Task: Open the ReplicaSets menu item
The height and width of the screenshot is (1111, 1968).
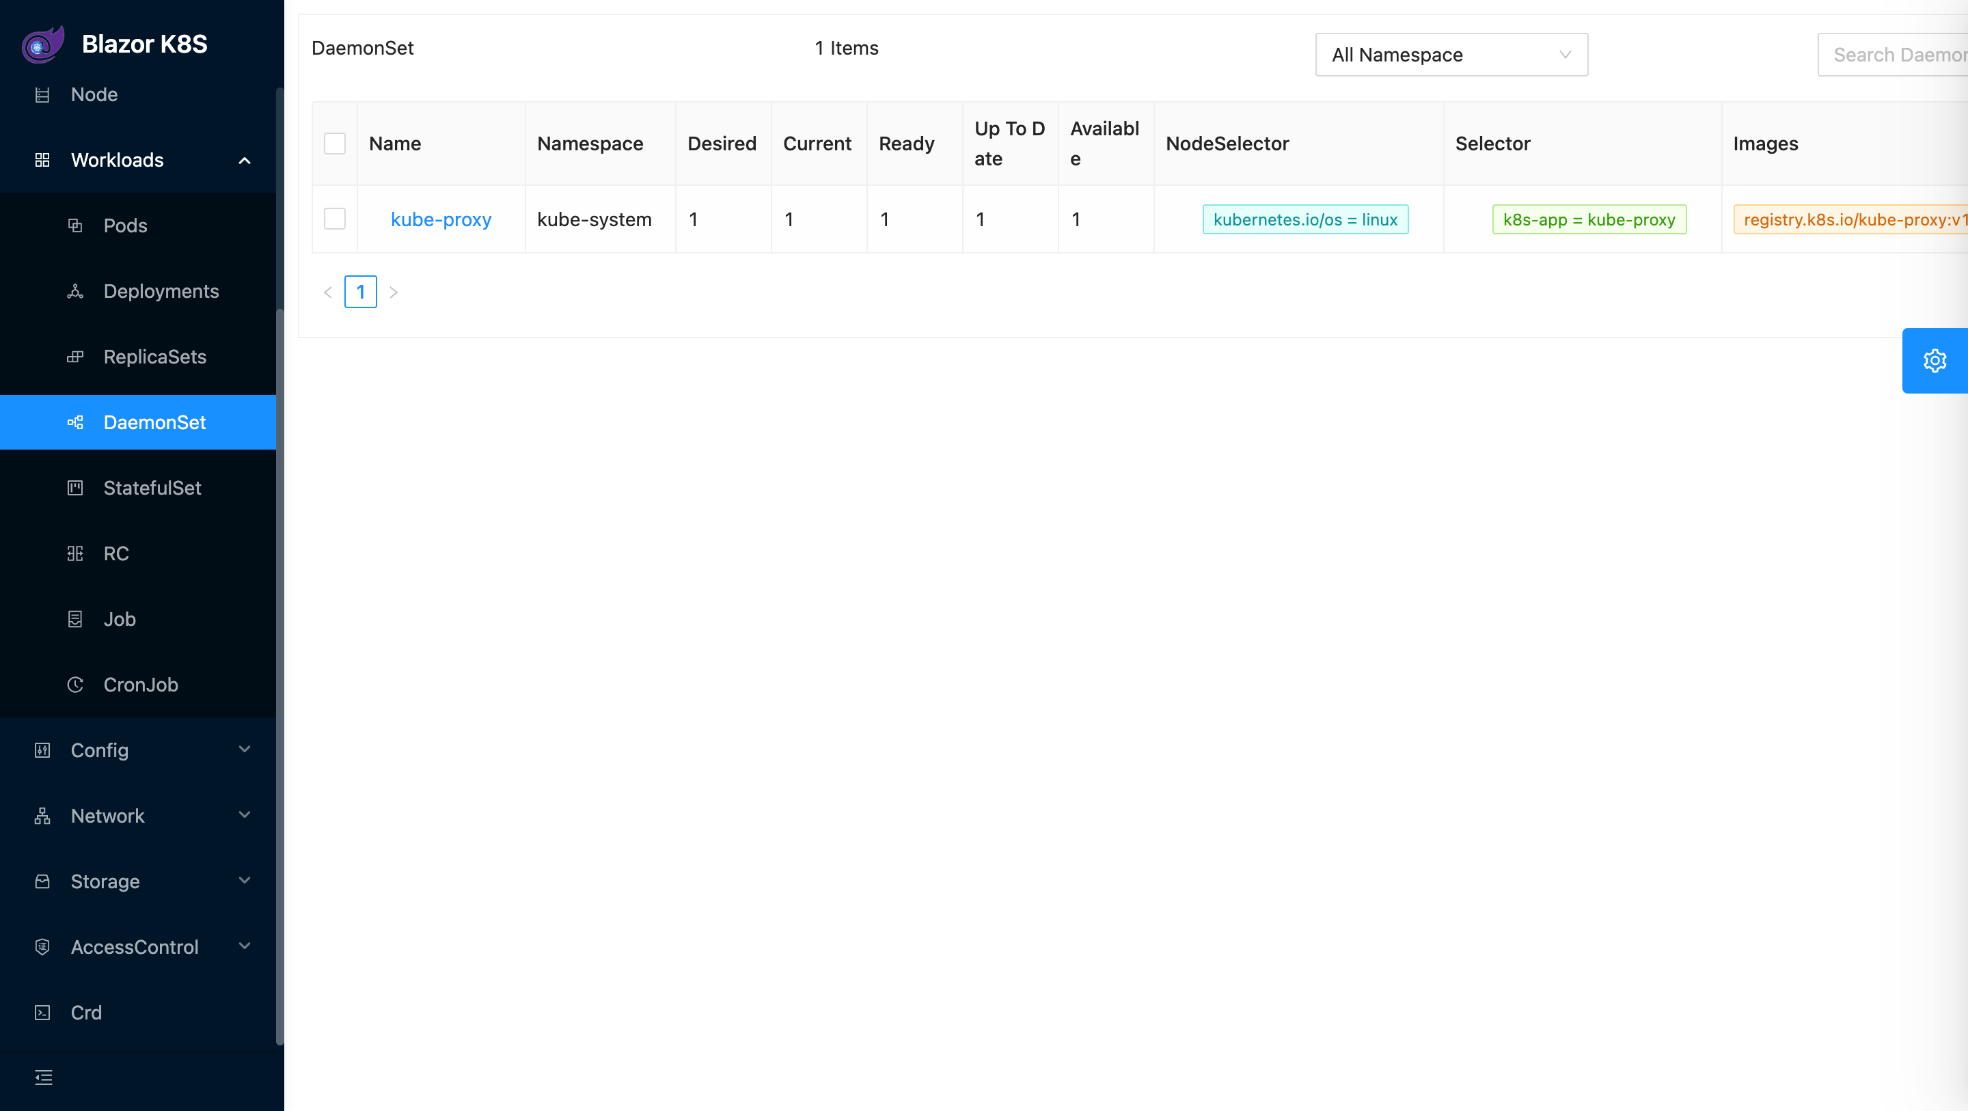Action: pyautogui.click(x=137, y=357)
